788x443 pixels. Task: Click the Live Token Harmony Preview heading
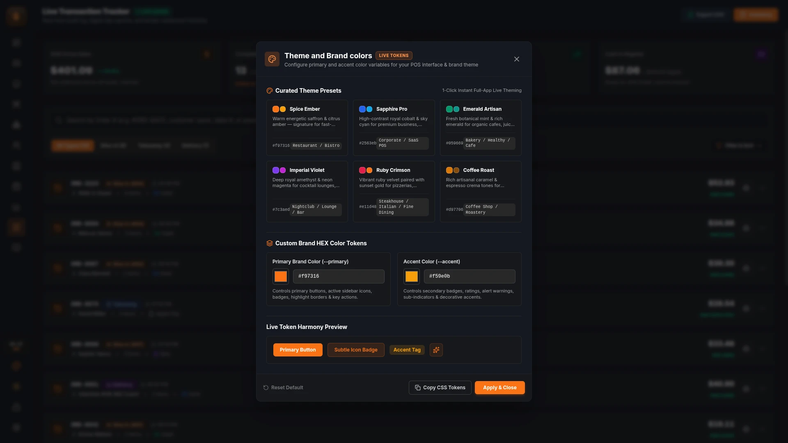click(307, 327)
